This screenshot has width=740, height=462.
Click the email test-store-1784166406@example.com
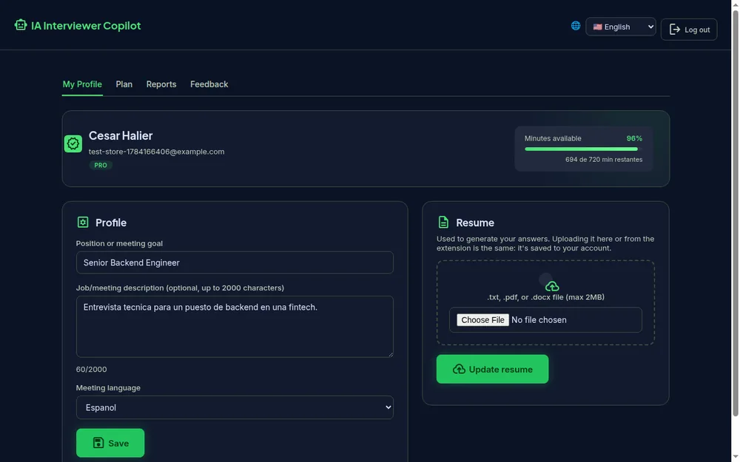[x=157, y=152]
